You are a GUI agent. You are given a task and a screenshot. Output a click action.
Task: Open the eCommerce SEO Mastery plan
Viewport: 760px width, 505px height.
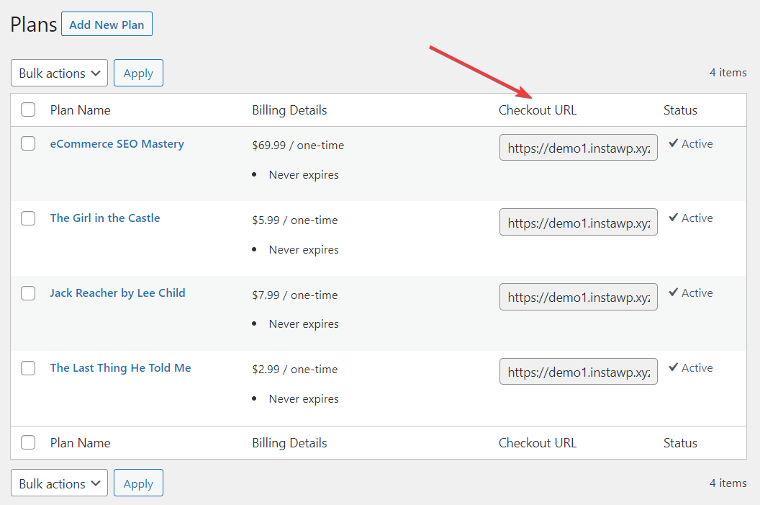pyautogui.click(x=117, y=144)
